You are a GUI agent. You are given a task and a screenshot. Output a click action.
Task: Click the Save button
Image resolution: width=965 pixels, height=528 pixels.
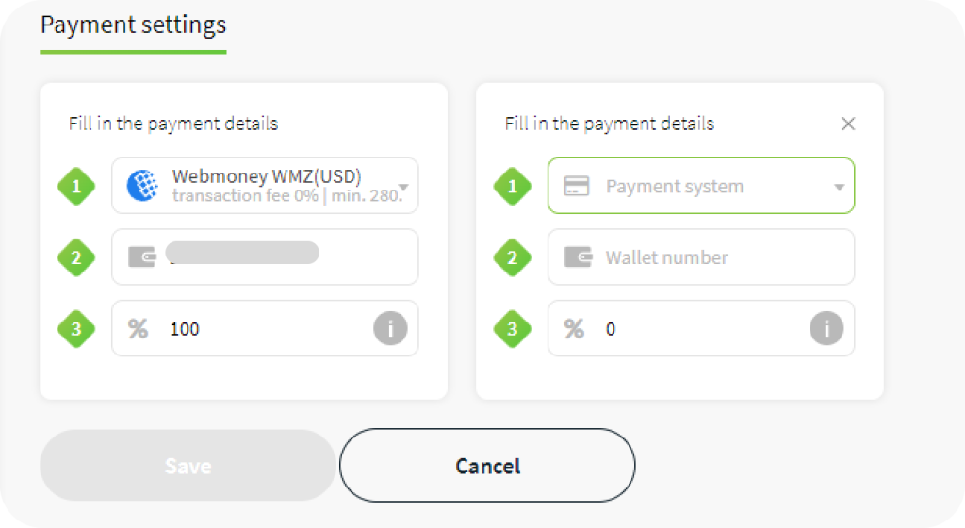point(188,465)
